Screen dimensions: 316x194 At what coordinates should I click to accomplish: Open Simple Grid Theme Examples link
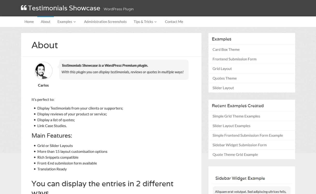[x=236, y=116]
